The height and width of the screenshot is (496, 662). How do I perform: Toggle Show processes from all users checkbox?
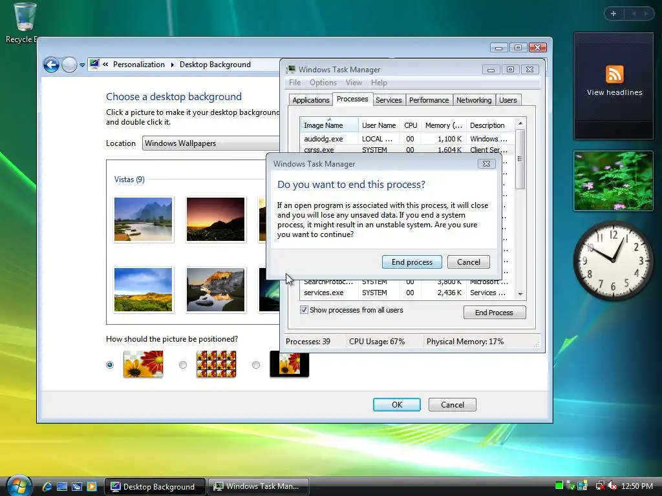[304, 310]
